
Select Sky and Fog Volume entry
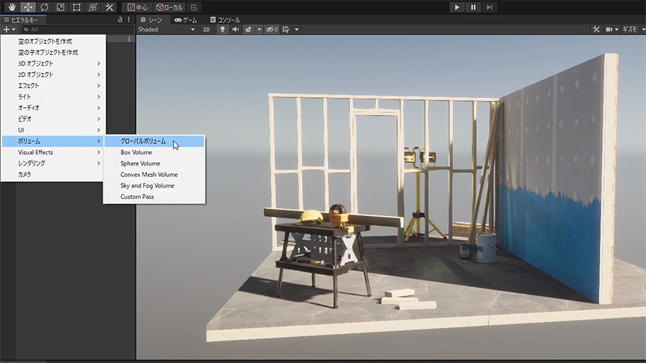tap(147, 186)
